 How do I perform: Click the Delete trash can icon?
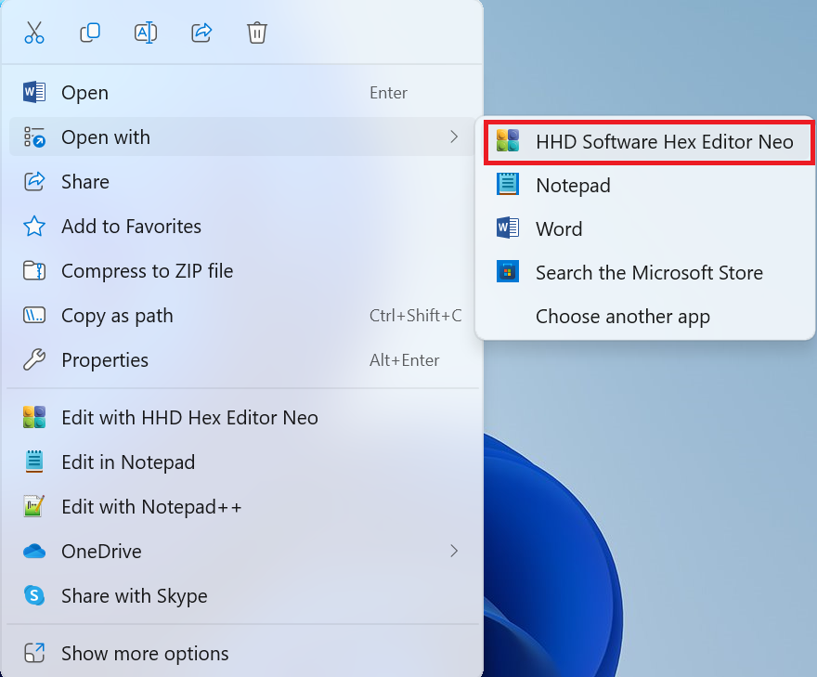[257, 33]
